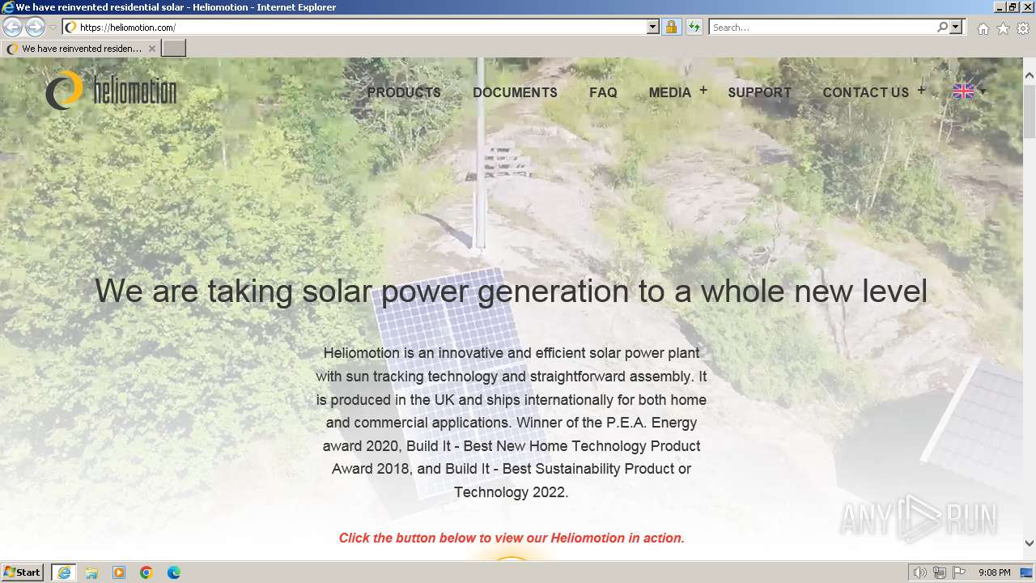The height and width of the screenshot is (583, 1036).
Task: Click the Action Center flag icon
Action: [959, 572]
